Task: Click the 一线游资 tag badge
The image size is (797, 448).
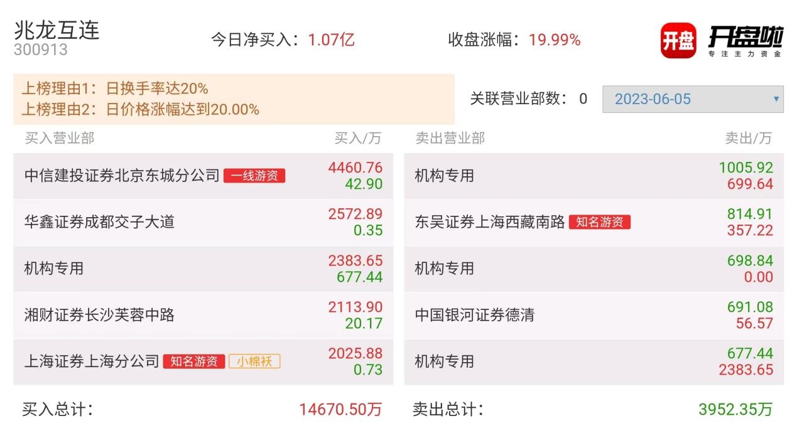Action: (x=254, y=176)
